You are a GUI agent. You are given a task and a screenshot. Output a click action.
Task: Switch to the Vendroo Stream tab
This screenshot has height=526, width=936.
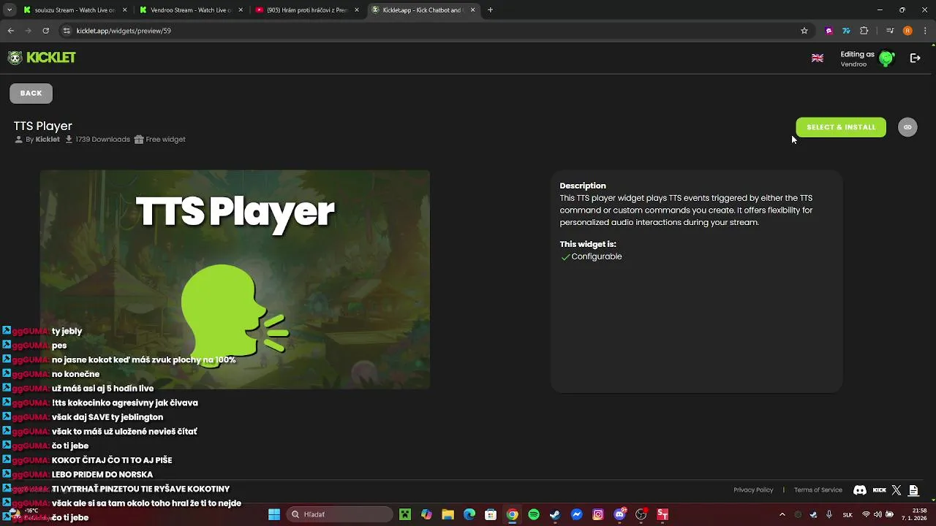(191, 10)
